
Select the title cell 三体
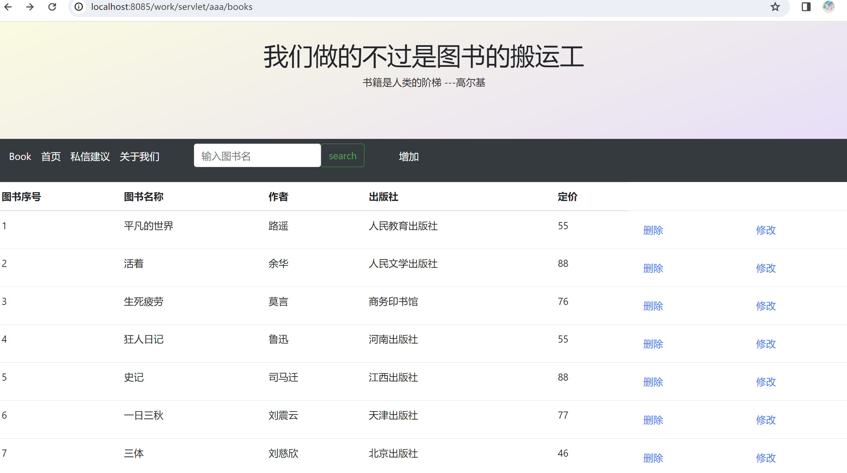pyautogui.click(x=133, y=453)
